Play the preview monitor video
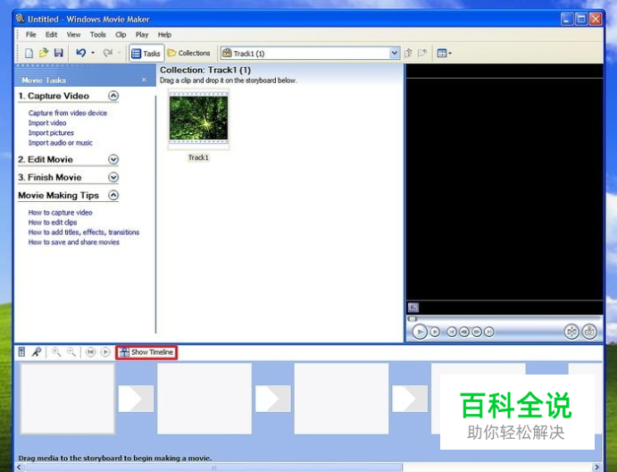 [x=420, y=333]
